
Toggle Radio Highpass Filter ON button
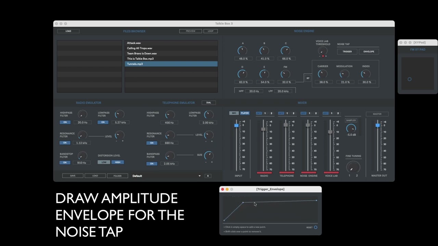click(x=65, y=122)
